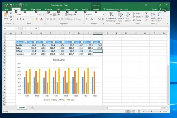This screenshot has height=118, width=177.
Task: Click the Sign in link
Action: point(154,9)
